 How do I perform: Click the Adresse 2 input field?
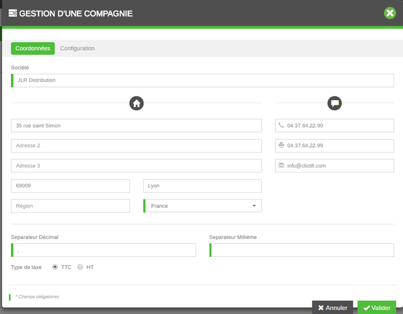point(136,145)
